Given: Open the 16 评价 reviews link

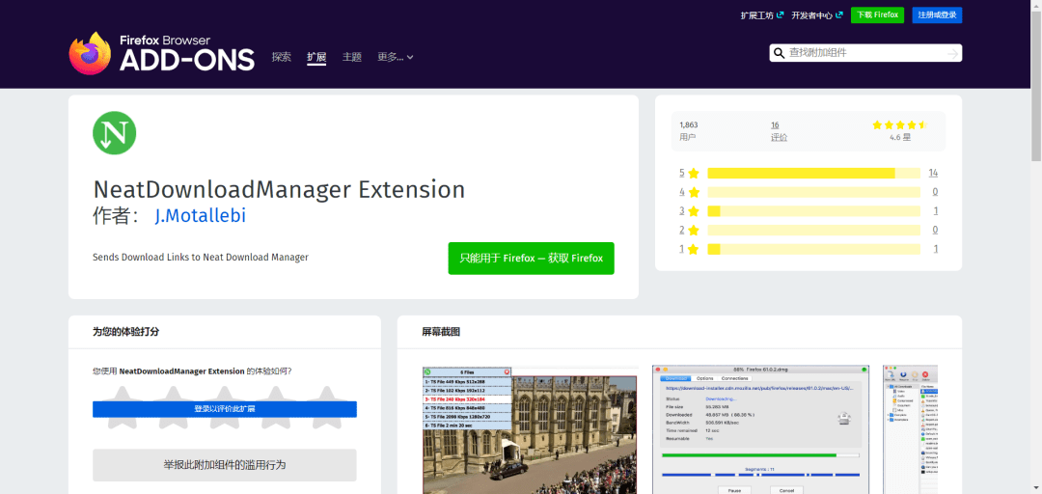Looking at the screenshot, I should pos(779,131).
